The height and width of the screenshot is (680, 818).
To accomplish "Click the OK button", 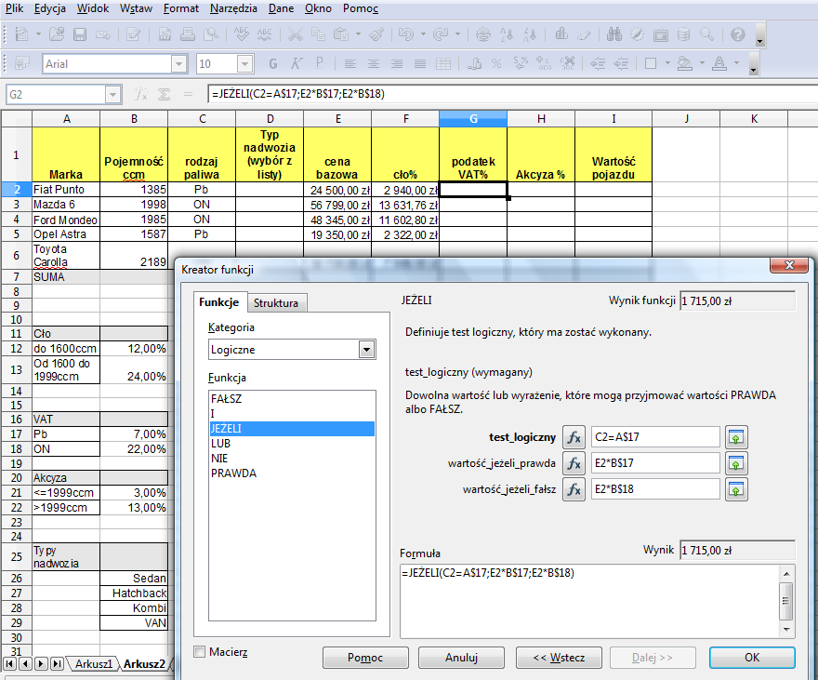I will pos(752,658).
